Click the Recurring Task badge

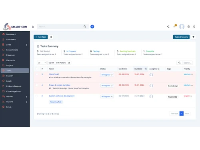(56, 102)
